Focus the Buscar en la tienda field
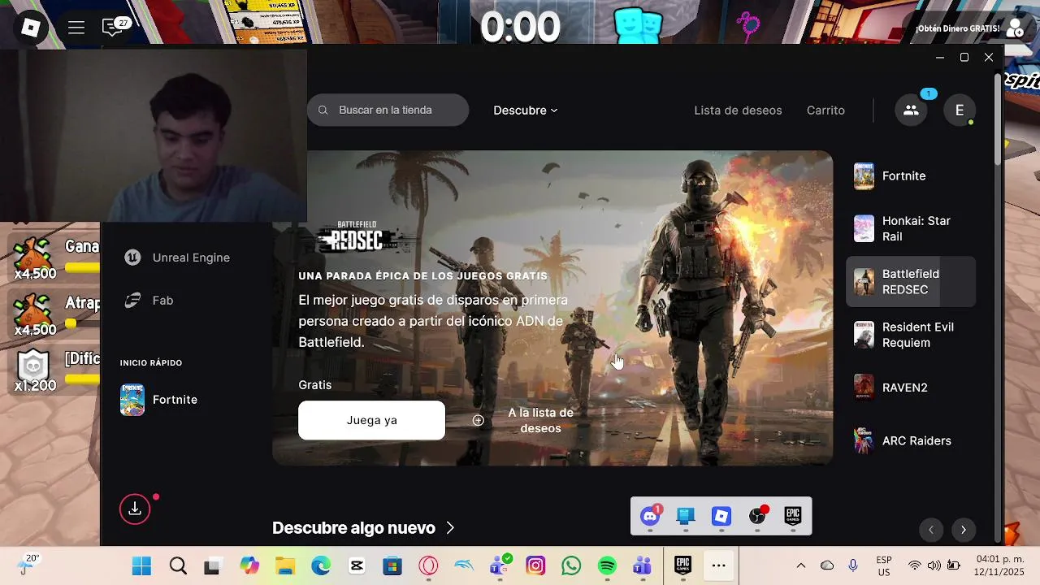This screenshot has height=585, width=1040. [388, 110]
